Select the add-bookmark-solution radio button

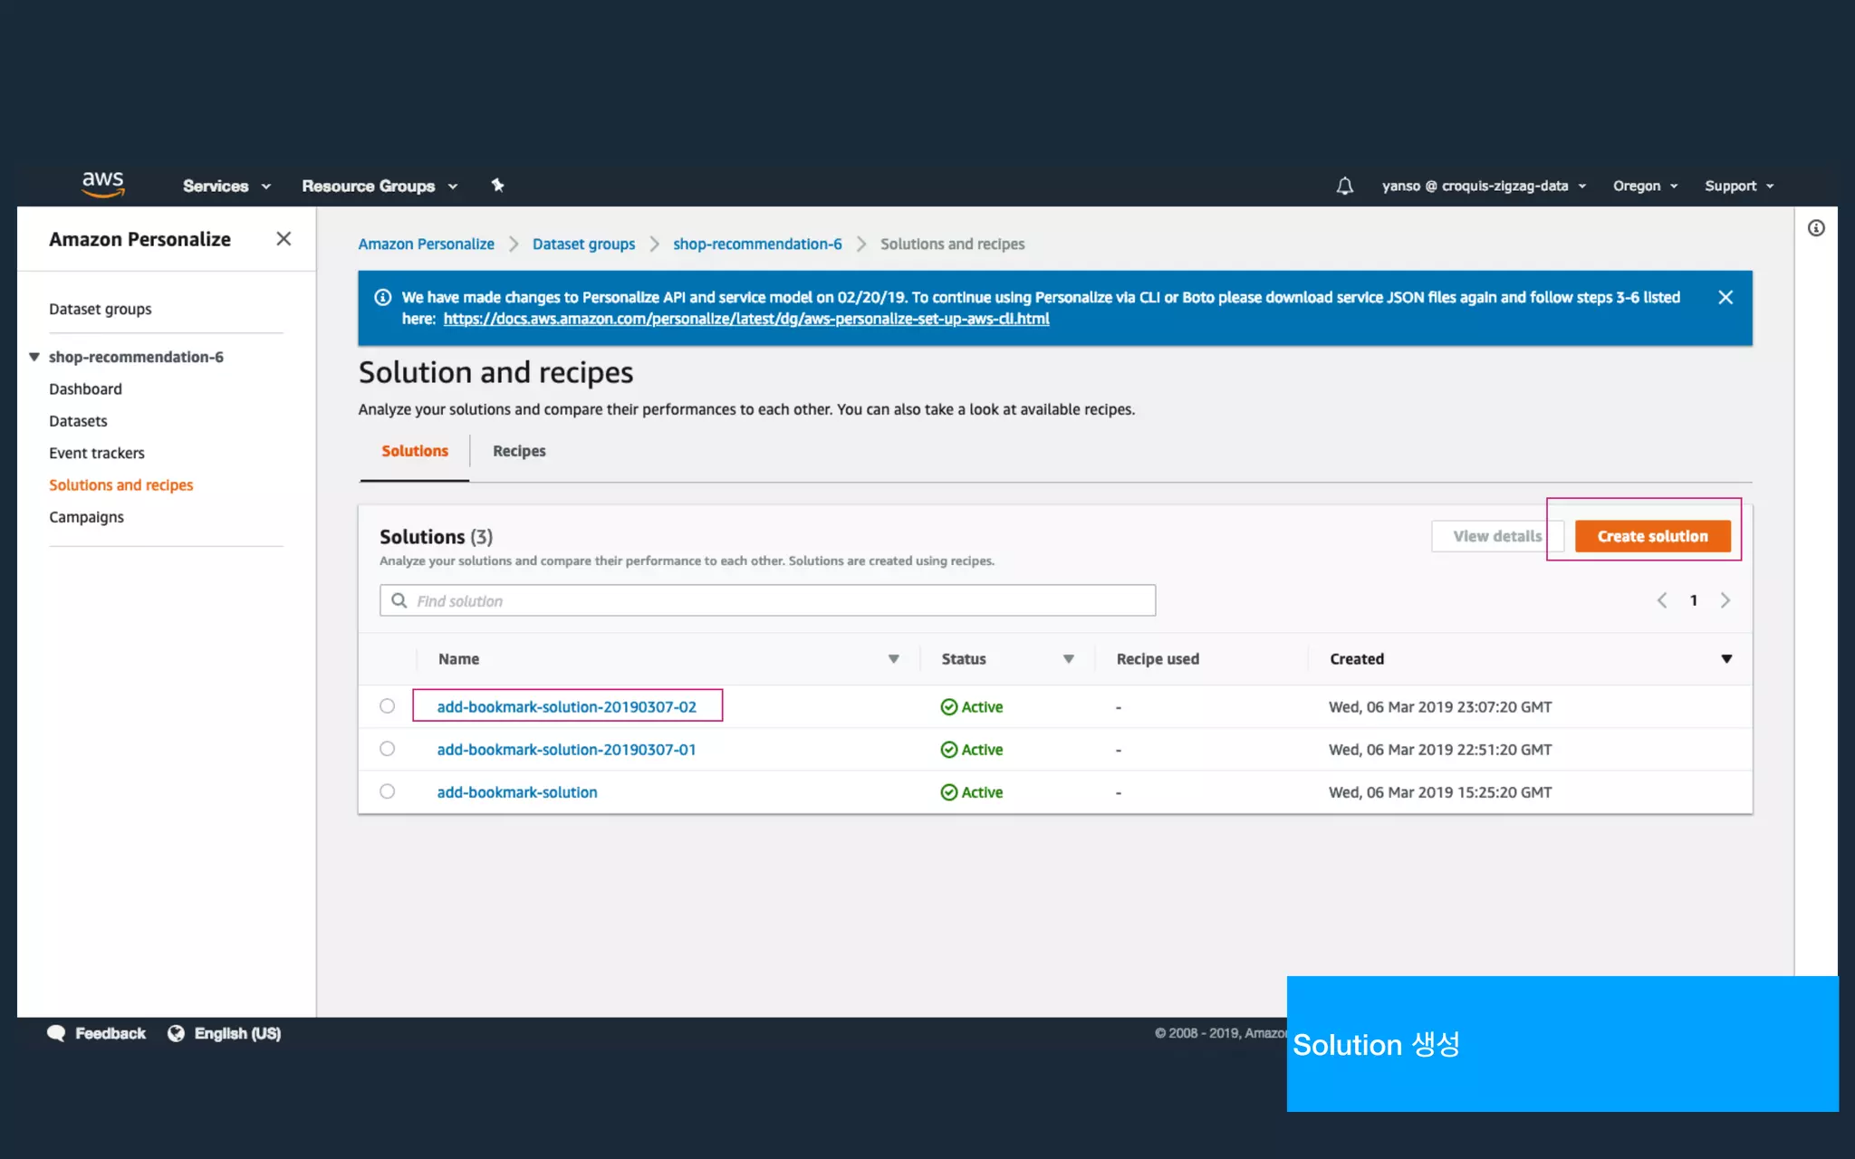click(x=388, y=791)
